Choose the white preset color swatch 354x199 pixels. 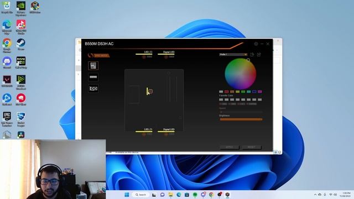click(221, 92)
